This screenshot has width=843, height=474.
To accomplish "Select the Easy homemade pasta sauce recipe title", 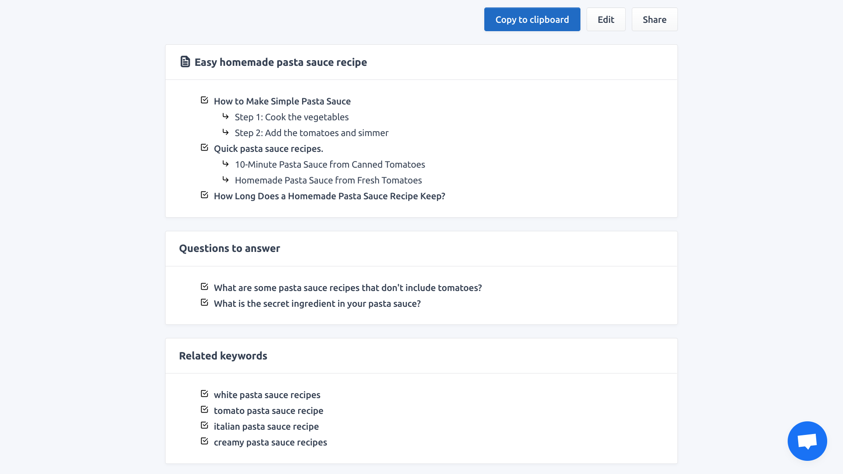I will point(281,62).
